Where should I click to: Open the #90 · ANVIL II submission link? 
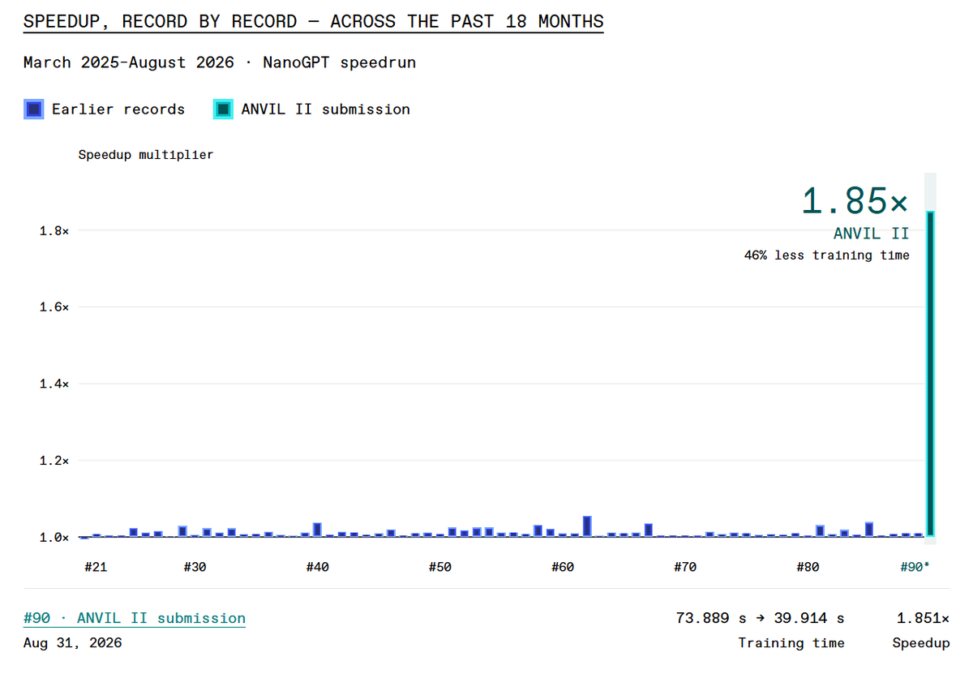(135, 618)
